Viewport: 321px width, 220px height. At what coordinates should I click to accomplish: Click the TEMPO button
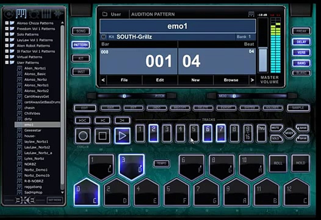(x=161, y=163)
